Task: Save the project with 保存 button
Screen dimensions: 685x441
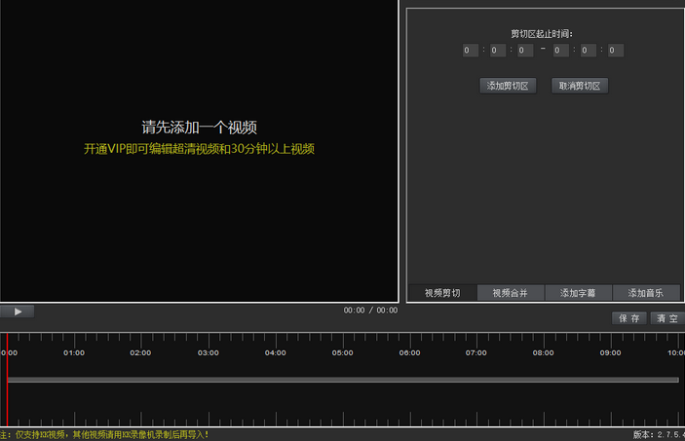Action: [628, 318]
